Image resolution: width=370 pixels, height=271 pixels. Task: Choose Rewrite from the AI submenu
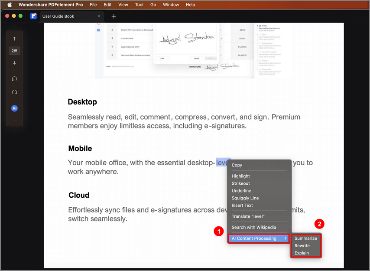pos(305,246)
